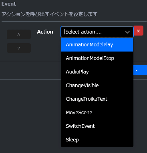
Task: Collapse the list using the chevron arrow
Action: tap(127, 32)
